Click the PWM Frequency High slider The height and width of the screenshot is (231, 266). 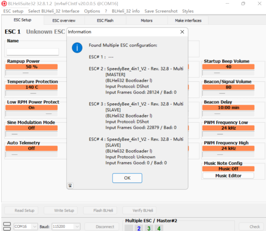pyautogui.click(x=228, y=154)
